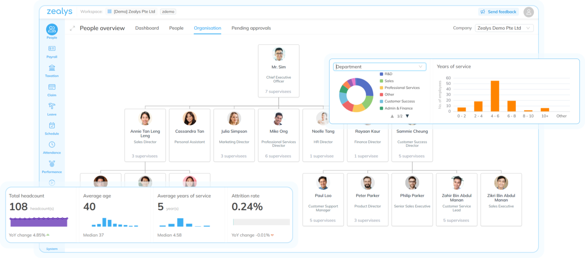Click the Professional Services legend swatch
This screenshot has width=585, height=258.
coord(381,88)
